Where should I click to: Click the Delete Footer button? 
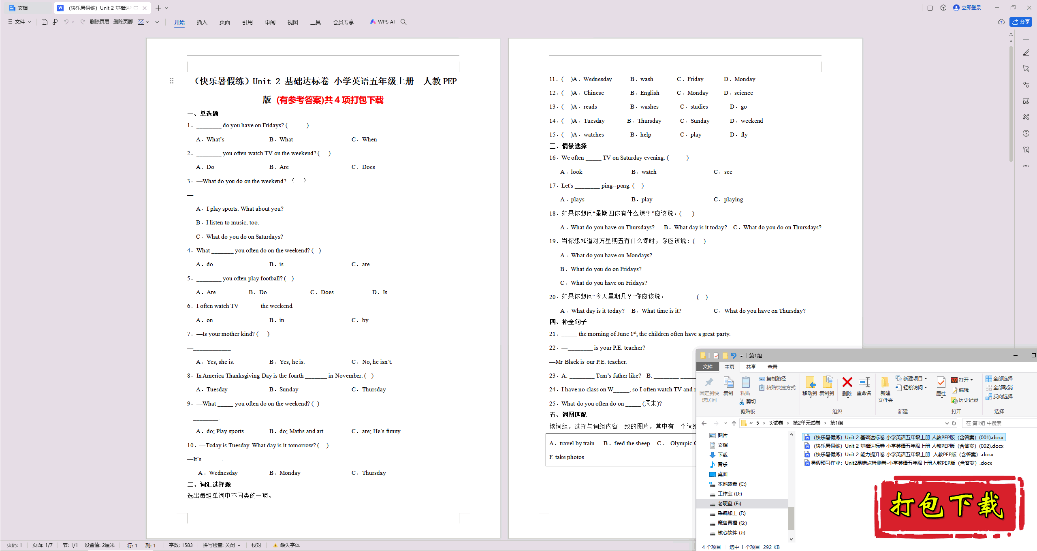123,22
